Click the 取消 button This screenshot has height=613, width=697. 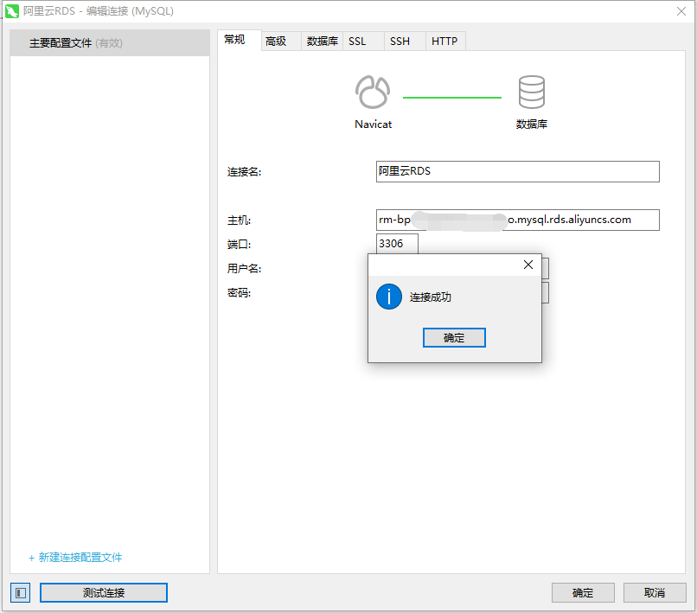tap(655, 592)
